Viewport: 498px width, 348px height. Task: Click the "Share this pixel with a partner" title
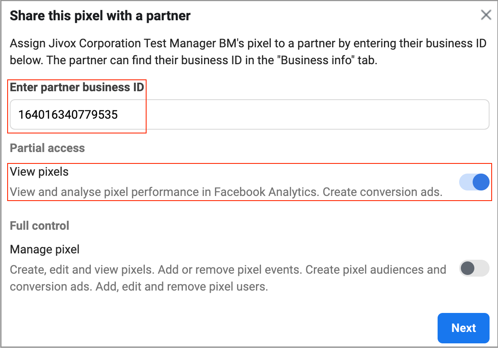point(100,16)
